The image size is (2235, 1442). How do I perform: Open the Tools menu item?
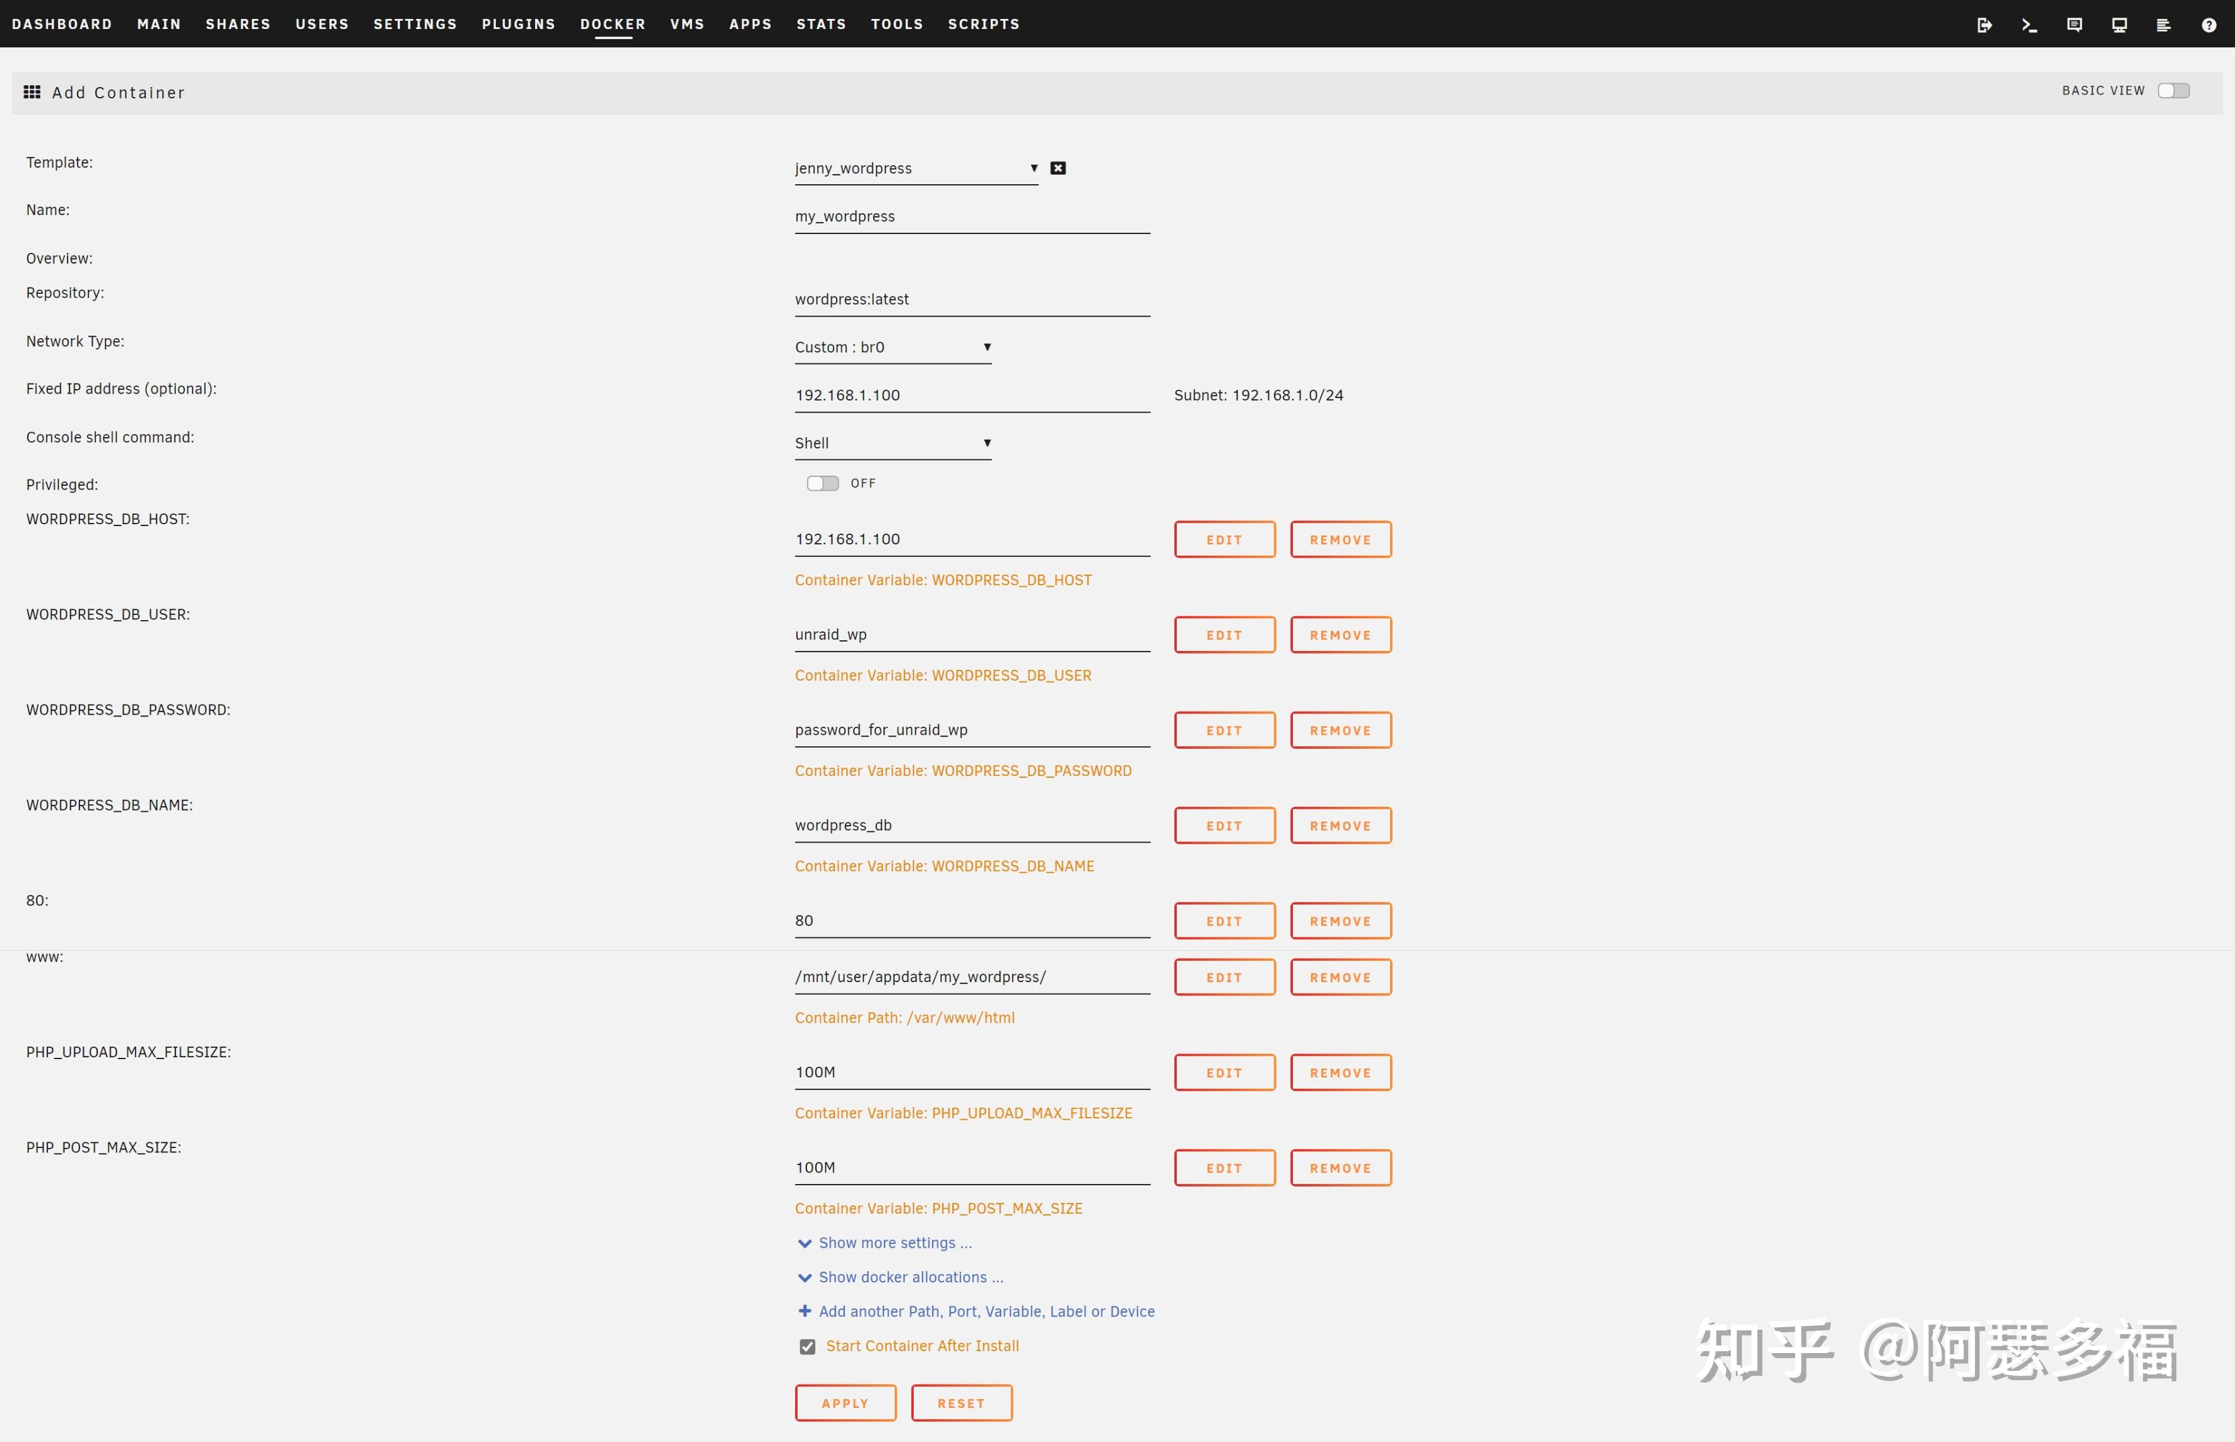(x=897, y=25)
